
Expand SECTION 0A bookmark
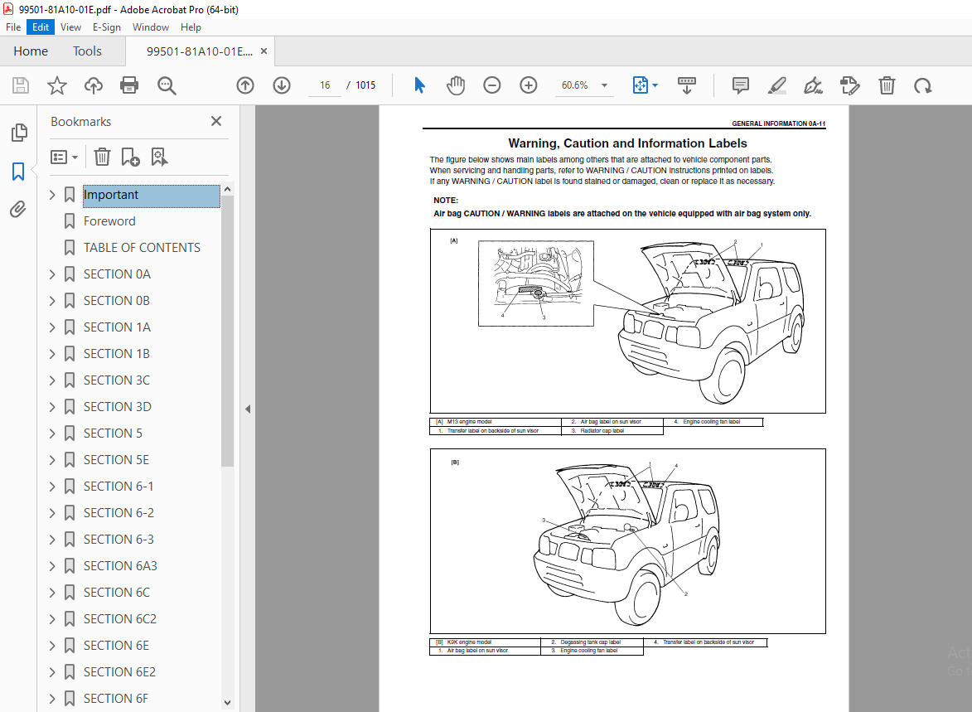(x=52, y=274)
